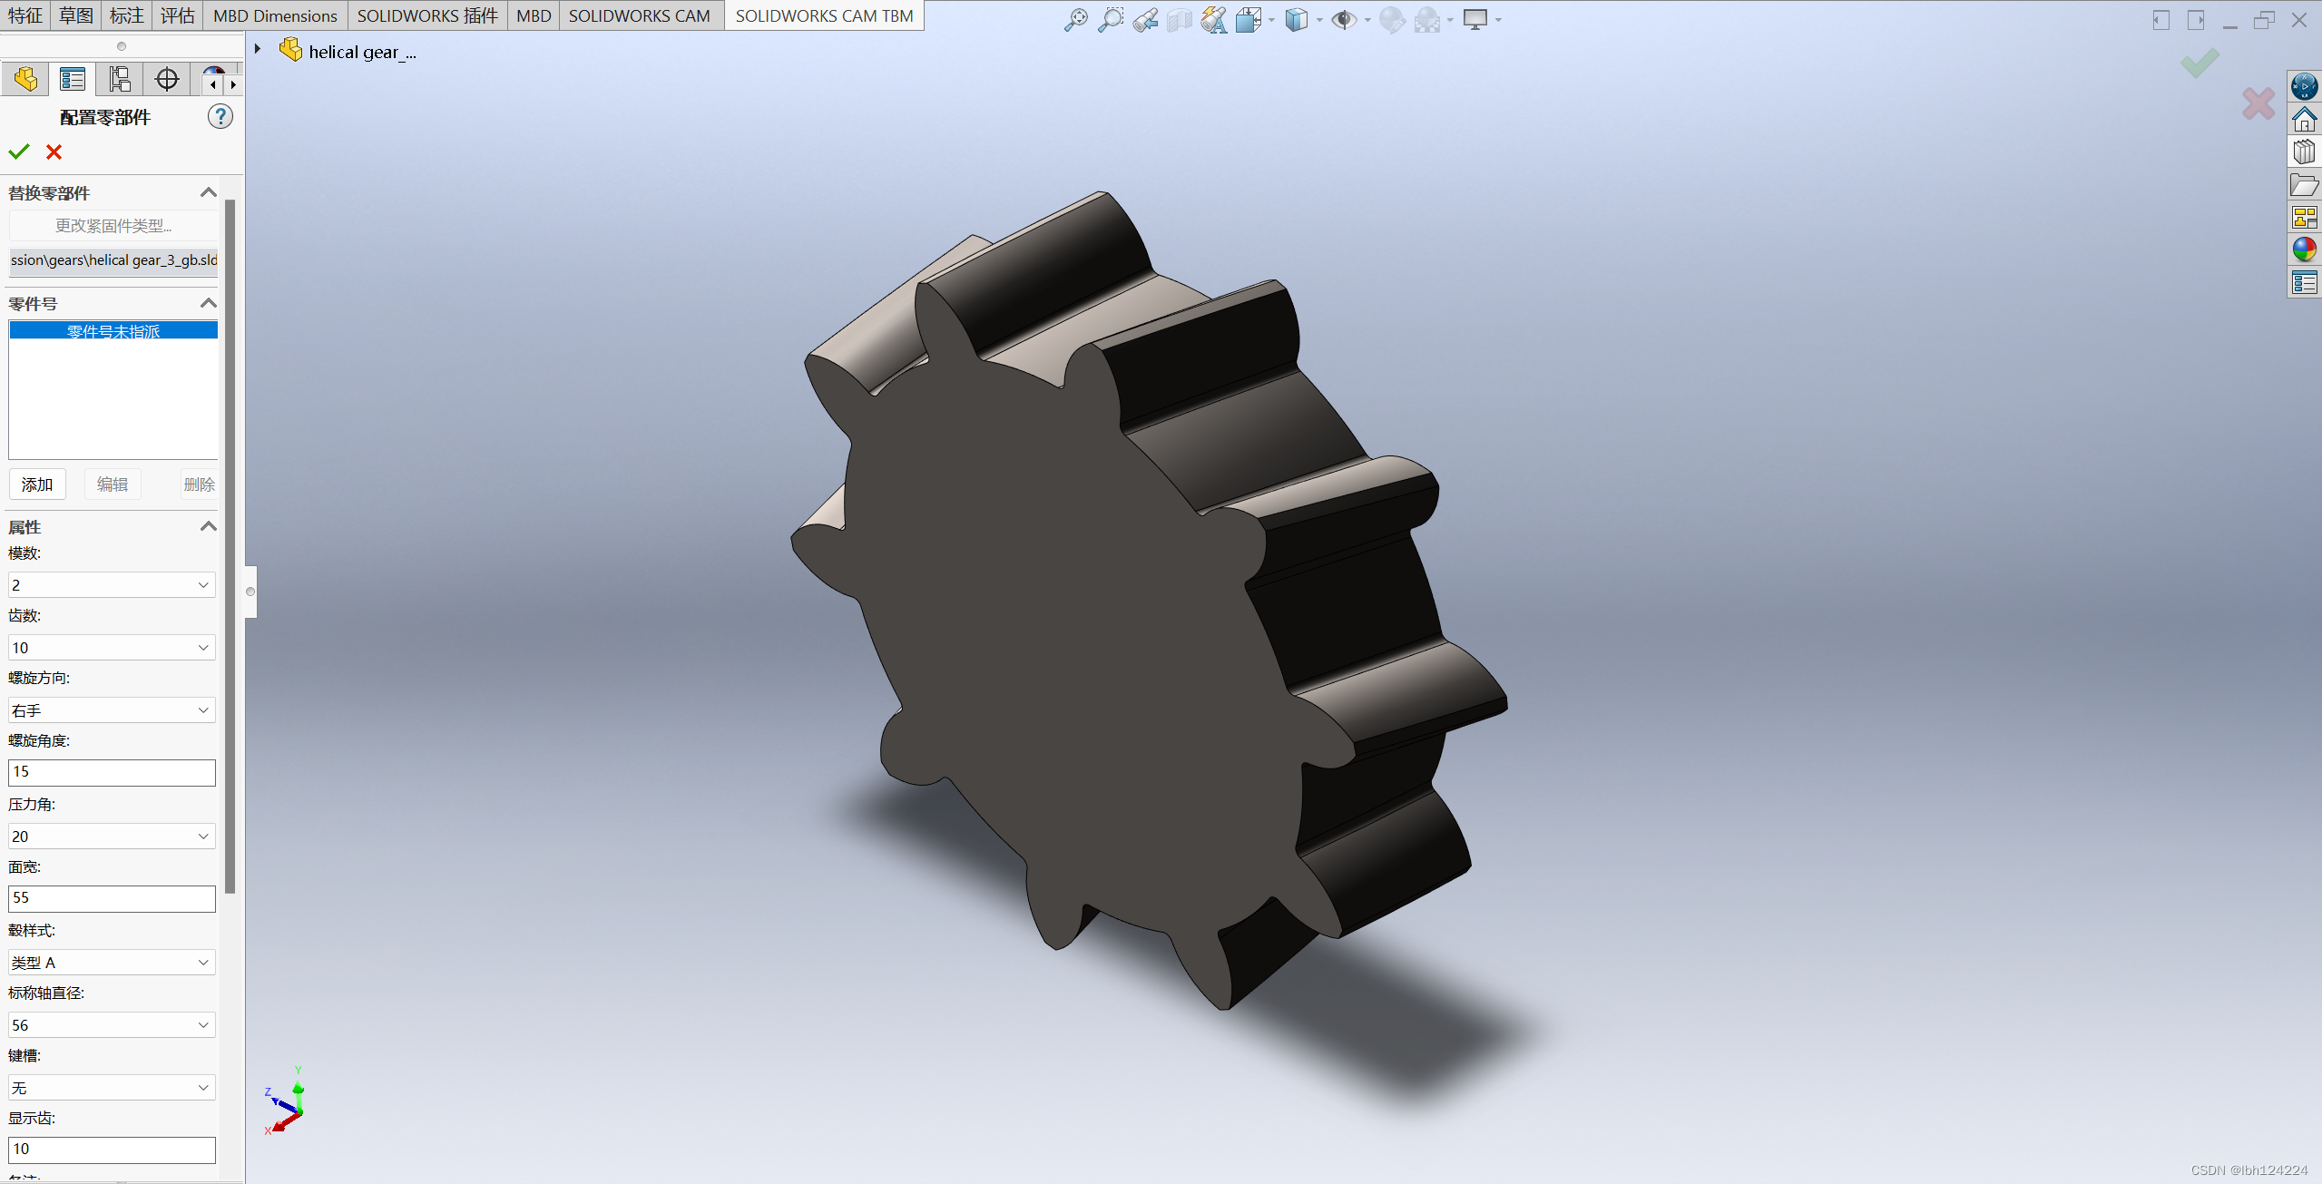Click the Zoom to Fit magnifier icon
Screen dimensions: 2322x1184
pos(1075,19)
